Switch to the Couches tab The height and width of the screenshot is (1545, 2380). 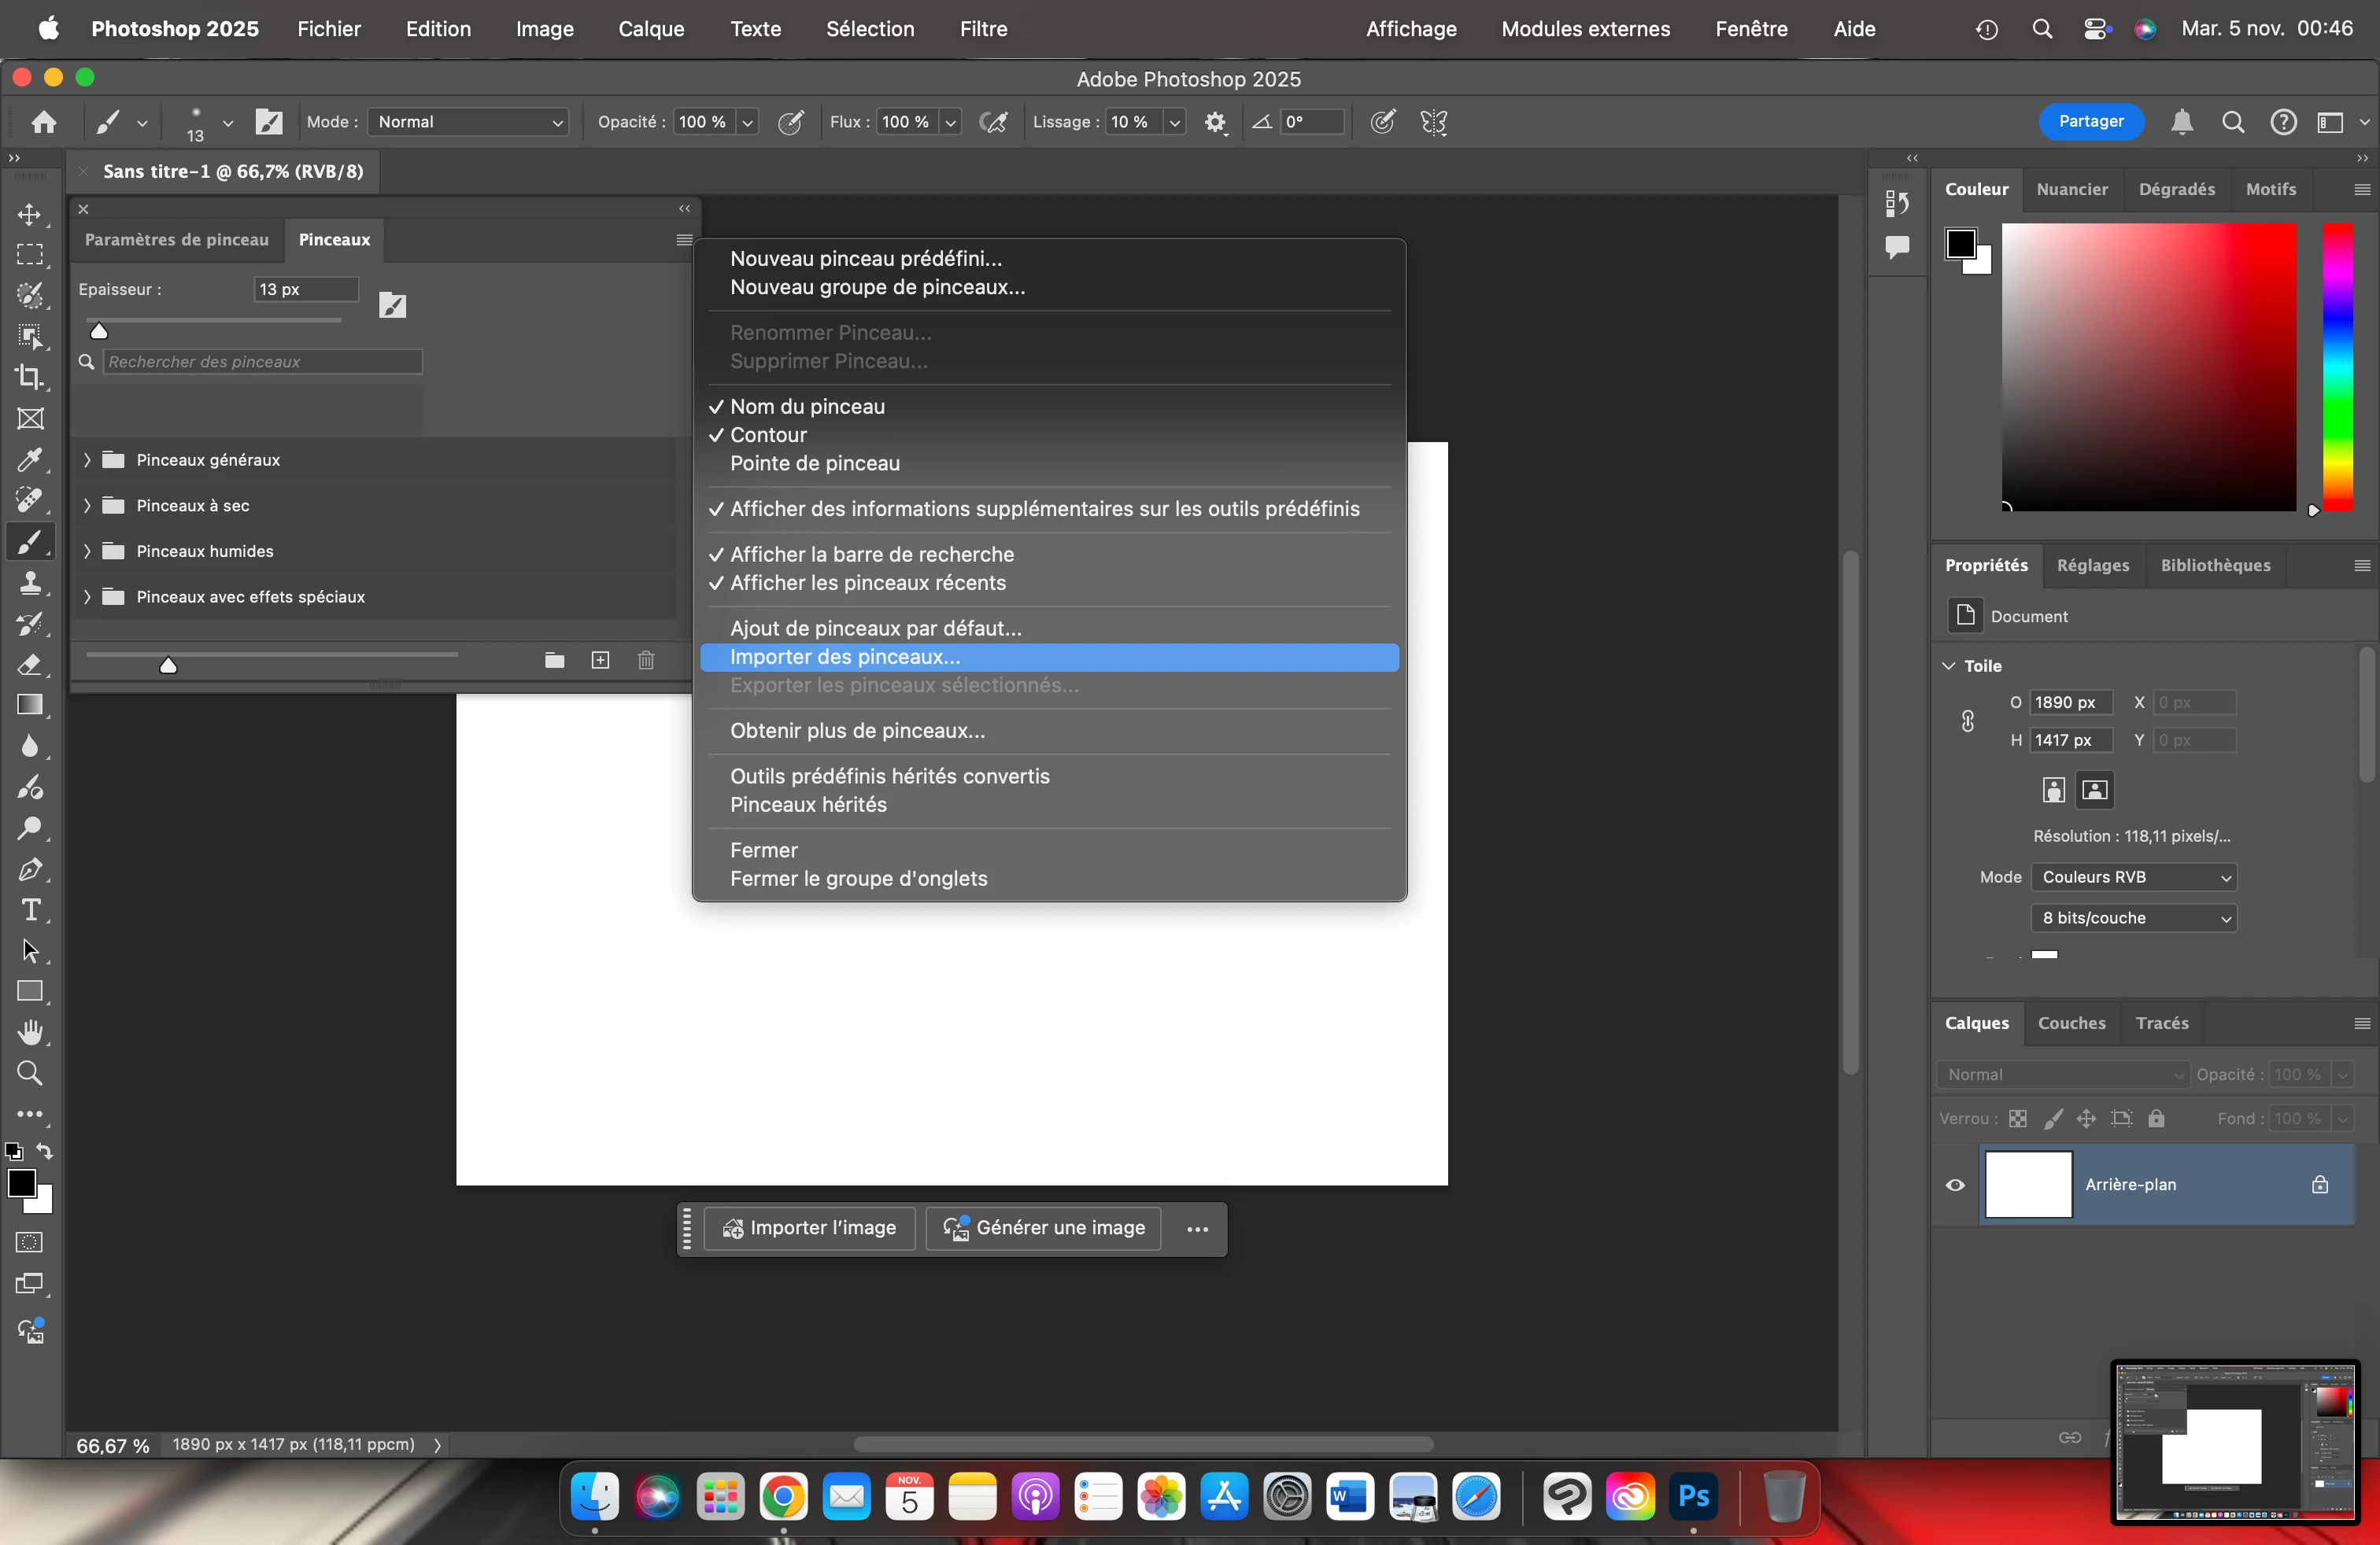(2071, 1023)
